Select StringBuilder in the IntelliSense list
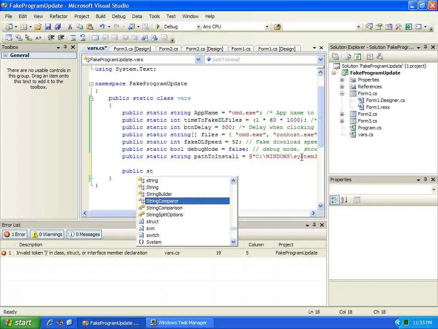Screen dimensions: 438x329 click(x=159, y=194)
